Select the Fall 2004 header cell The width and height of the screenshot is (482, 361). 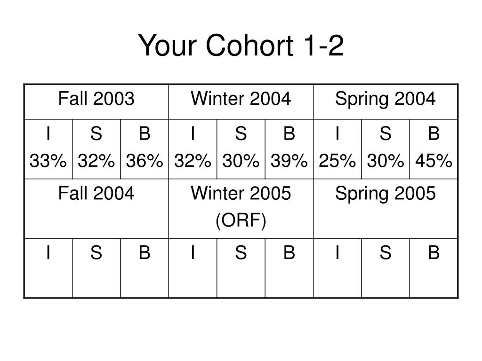click(96, 208)
